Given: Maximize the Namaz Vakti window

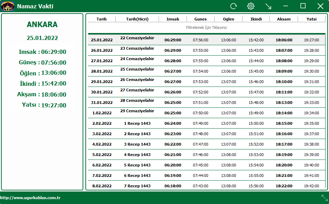Looking at the screenshot, I should point(303,6).
